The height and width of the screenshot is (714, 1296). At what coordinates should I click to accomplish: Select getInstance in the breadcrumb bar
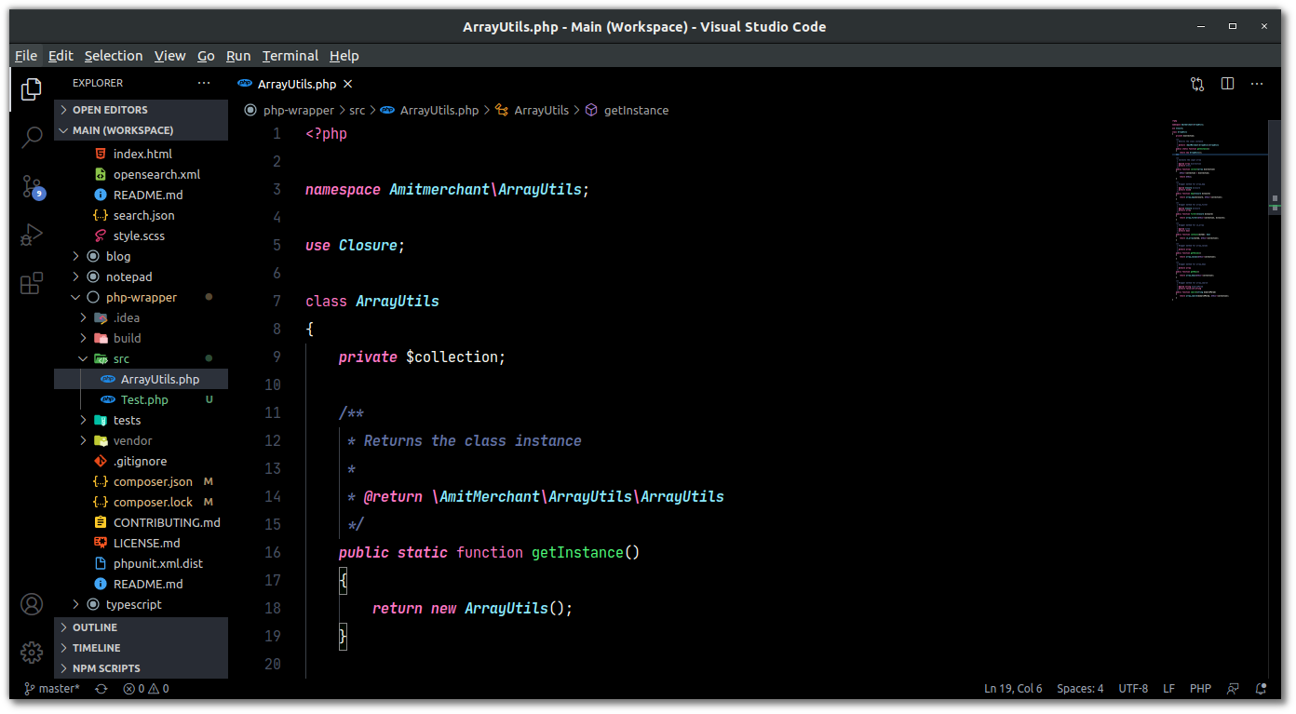coord(639,110)
